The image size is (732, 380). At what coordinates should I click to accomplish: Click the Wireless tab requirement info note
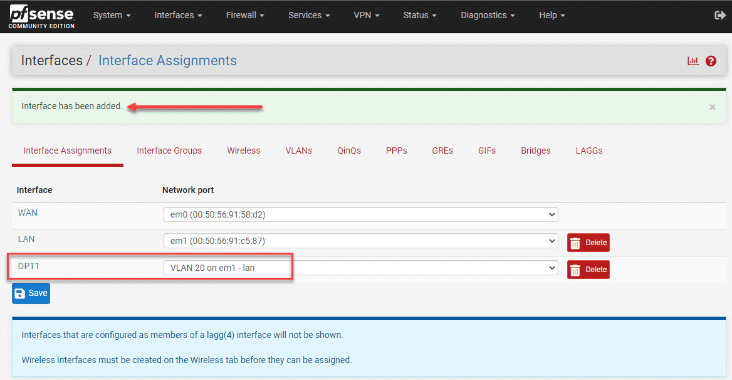click(x=187, y=361)
